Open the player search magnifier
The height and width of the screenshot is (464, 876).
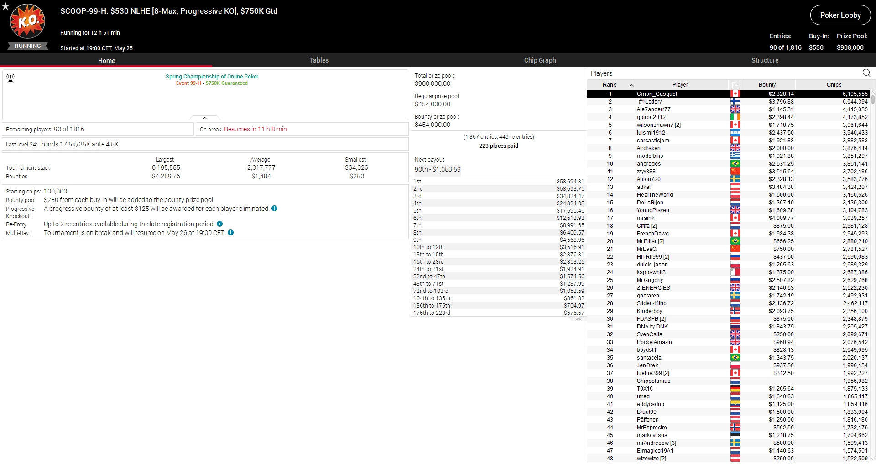point(866,73)
